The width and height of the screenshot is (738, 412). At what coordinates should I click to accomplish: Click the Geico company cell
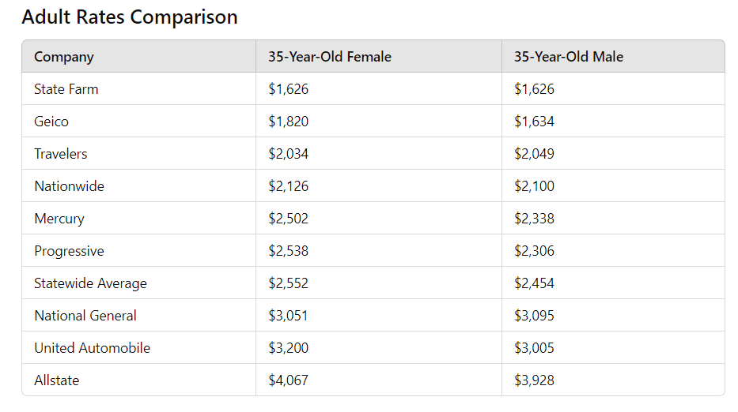51,122
